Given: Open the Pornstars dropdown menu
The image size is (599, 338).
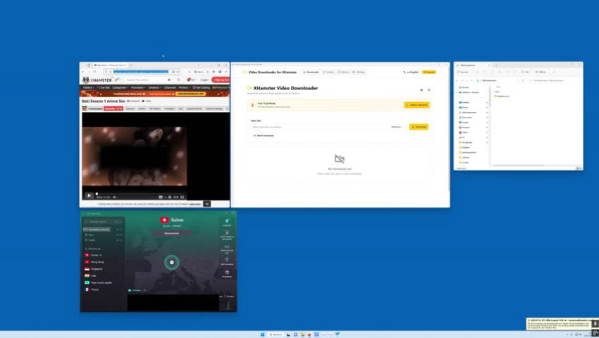Looking at the screenshot, I should (138, 87).
